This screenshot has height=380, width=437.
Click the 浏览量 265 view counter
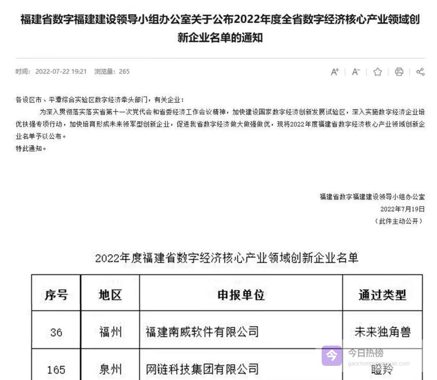112,72
